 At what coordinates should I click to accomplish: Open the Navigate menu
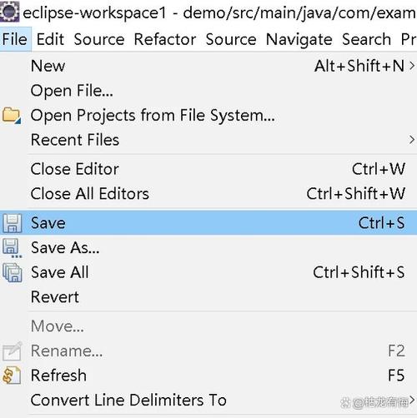299,39
